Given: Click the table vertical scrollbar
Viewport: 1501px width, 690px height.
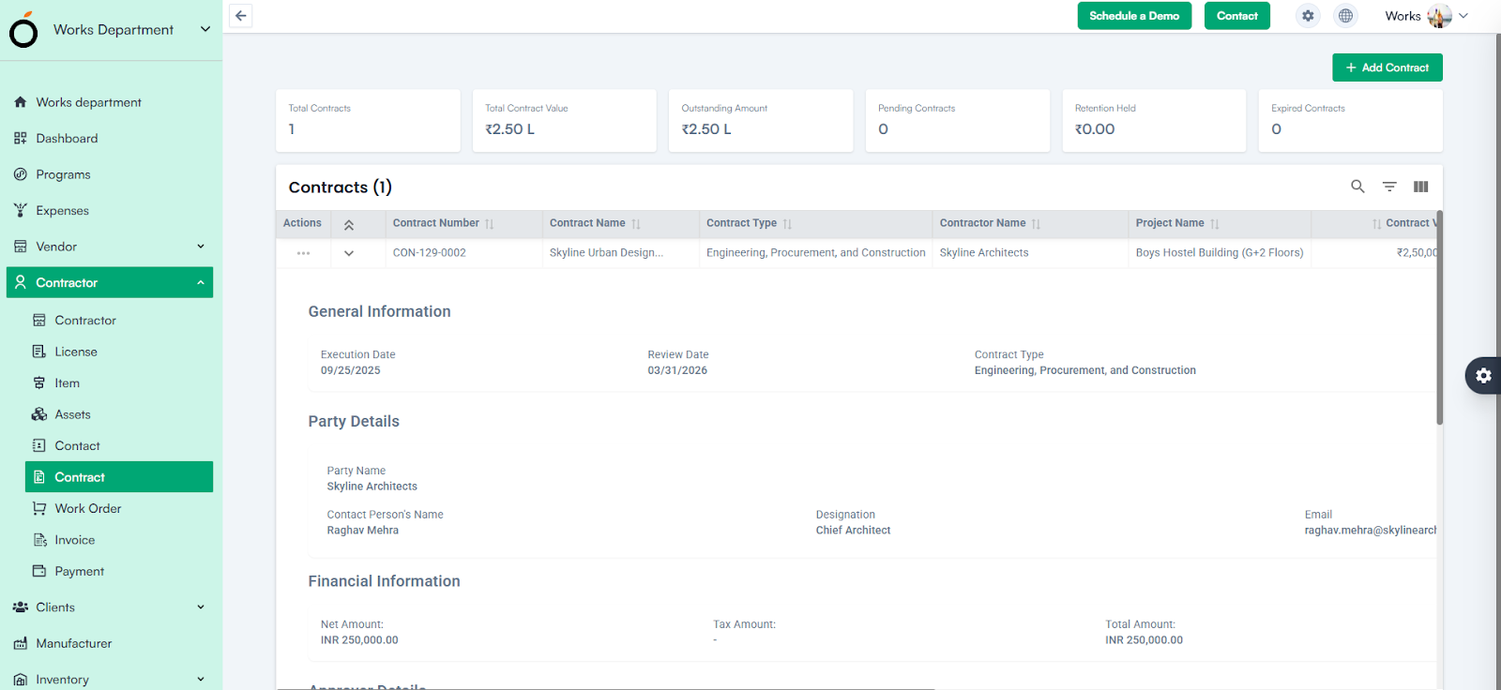Looking at the screenshot, I should tap(1439, 319).
